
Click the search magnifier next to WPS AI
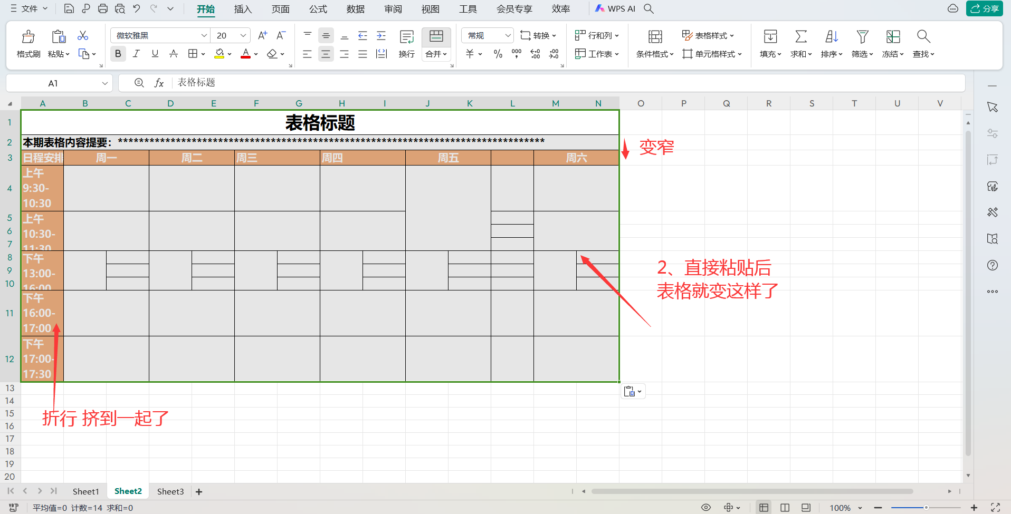[649, 8]
